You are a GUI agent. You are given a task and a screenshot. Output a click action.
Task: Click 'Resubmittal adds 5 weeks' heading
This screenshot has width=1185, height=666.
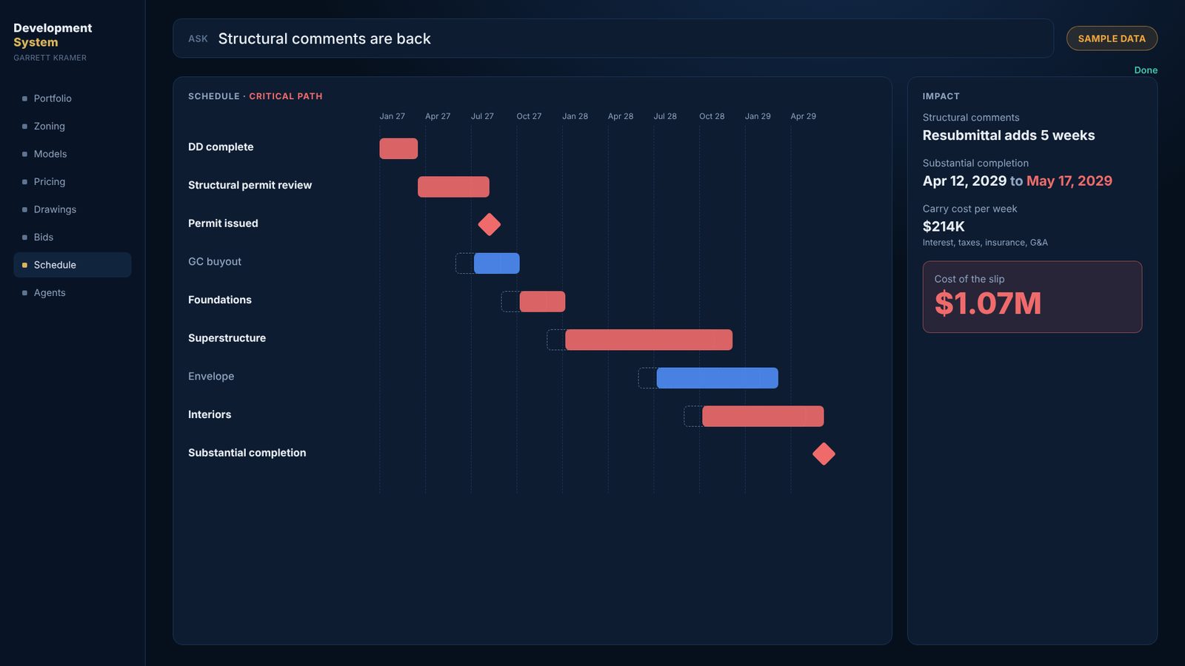1009,135
